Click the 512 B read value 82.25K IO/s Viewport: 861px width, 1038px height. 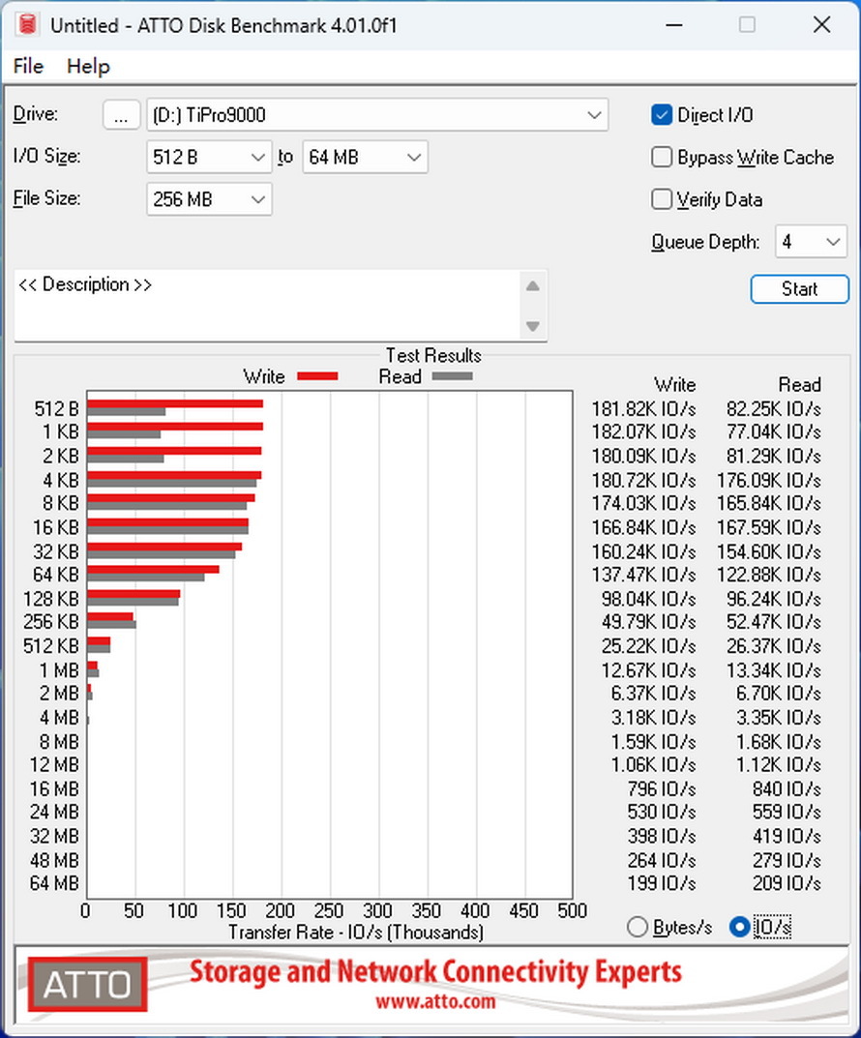(773, 409)
